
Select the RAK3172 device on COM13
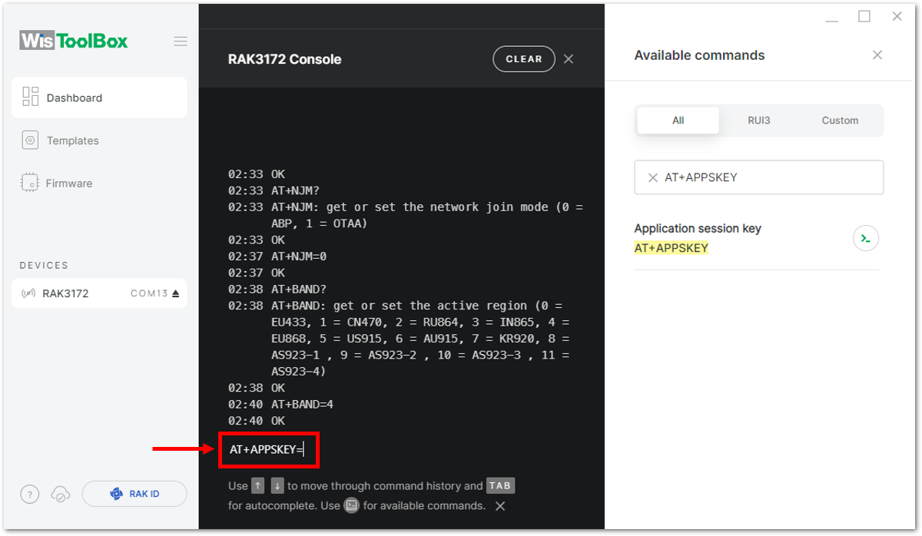99,293
